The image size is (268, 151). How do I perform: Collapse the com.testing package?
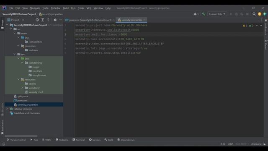[x=22, y=62]
